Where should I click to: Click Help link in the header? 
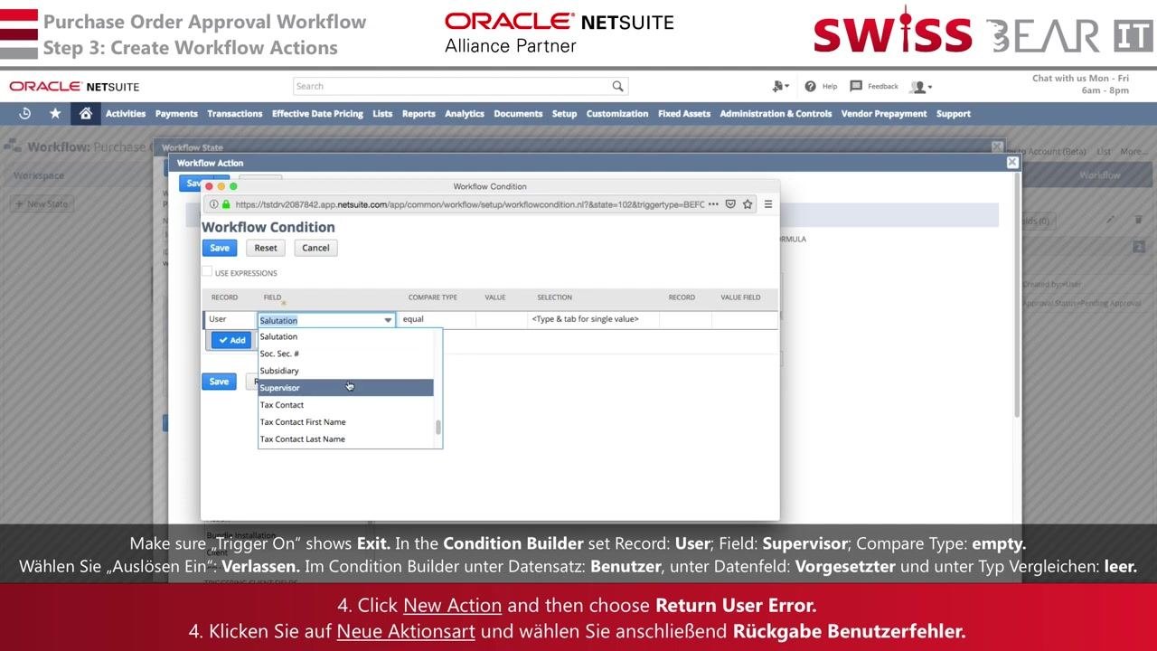click(x=830, y=87)
